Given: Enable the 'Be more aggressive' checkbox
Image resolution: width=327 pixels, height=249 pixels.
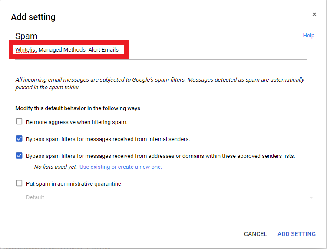Looking at the screenshot, I should [x=19, y=122].
